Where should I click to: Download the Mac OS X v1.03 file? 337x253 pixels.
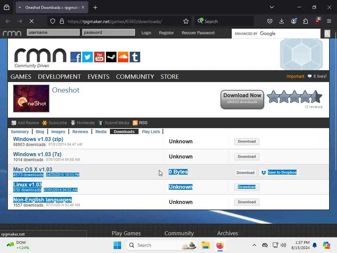(x=246, y=173)
